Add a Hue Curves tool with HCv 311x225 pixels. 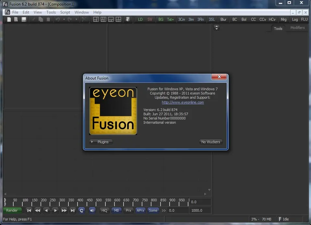(272, 19)
